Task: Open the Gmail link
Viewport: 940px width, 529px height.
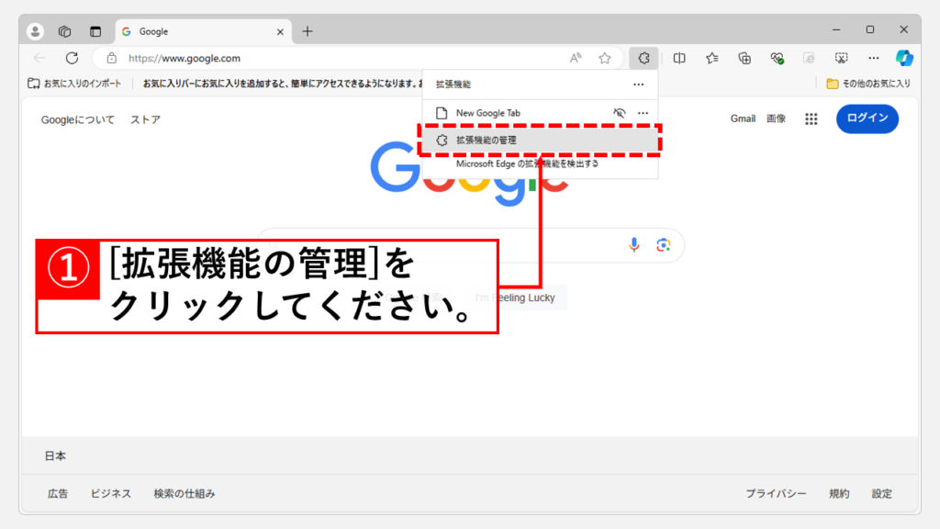Action: click(743, 118)
